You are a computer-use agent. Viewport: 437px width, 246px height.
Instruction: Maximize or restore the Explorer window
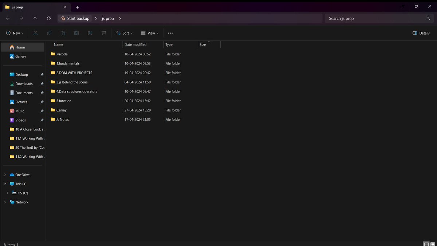[416, 6]
